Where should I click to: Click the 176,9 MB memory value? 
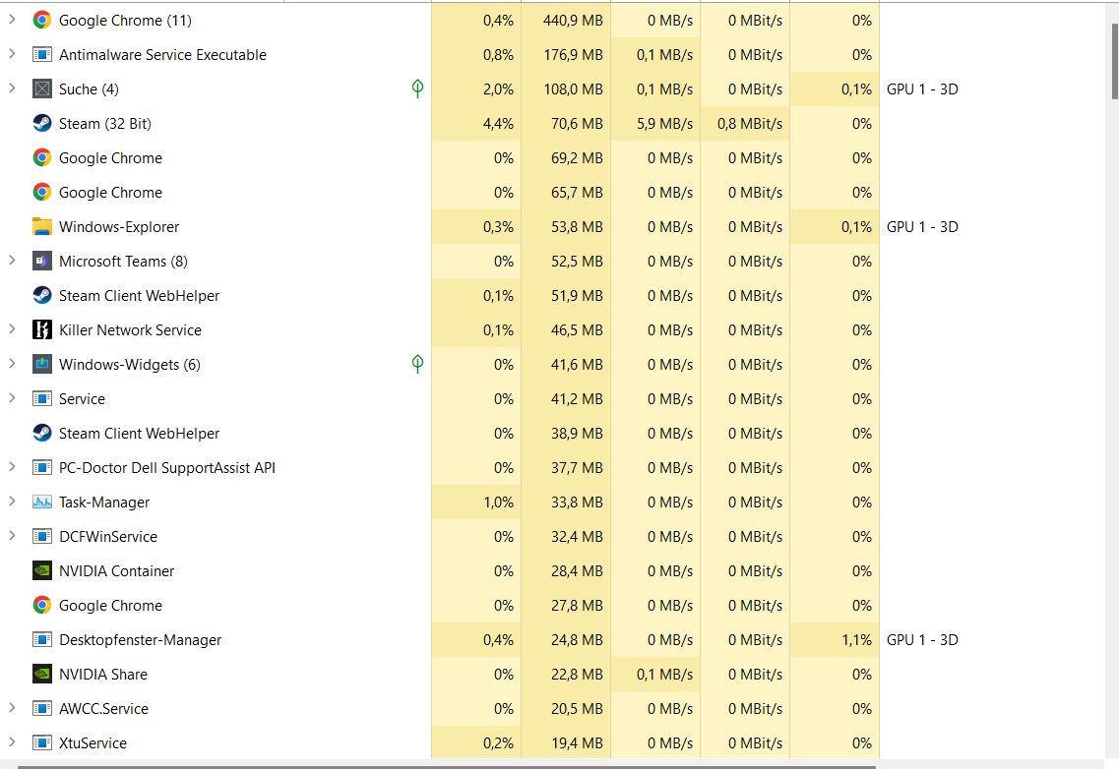[x=573, y=55]
